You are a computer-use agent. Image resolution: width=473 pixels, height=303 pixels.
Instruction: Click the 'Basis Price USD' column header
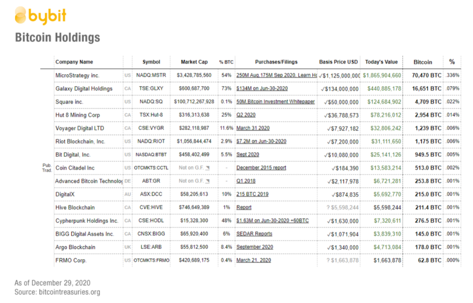[x=339, y=62]
